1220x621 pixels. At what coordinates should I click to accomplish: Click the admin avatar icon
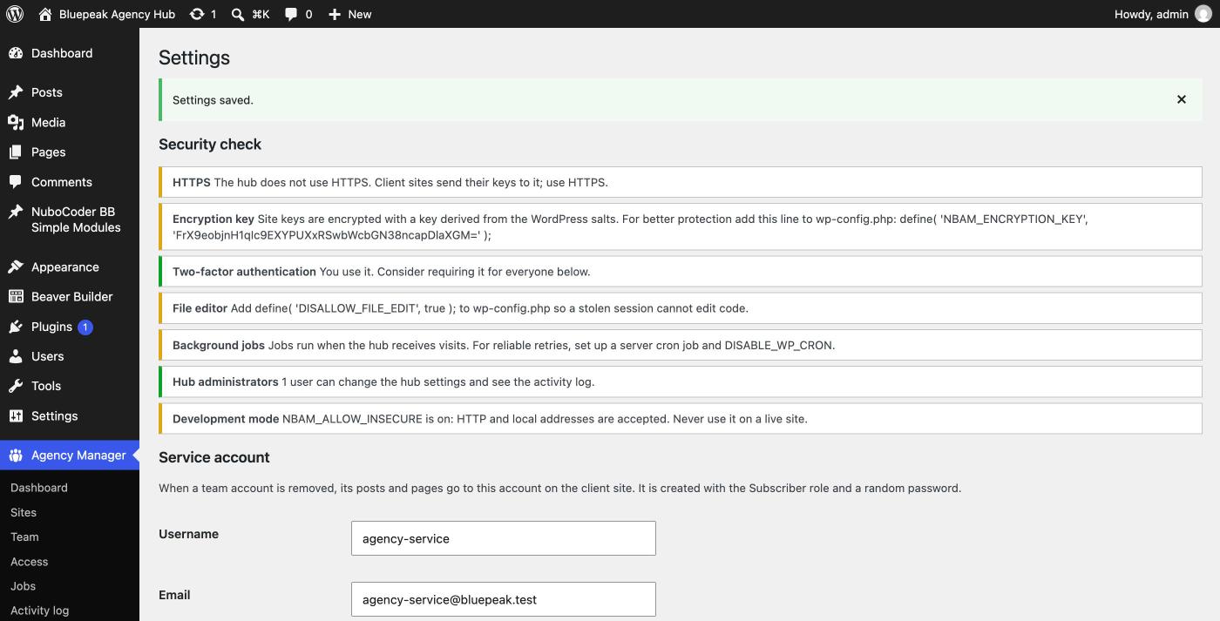tap(1203, 14)
